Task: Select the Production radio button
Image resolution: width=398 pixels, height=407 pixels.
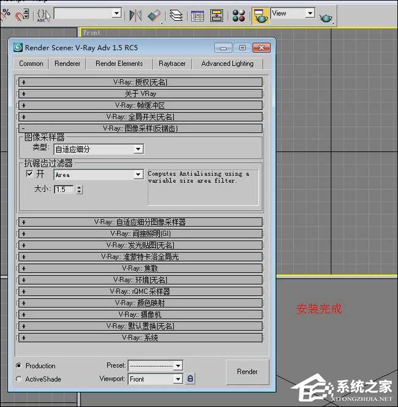Action: coord(18,365)
